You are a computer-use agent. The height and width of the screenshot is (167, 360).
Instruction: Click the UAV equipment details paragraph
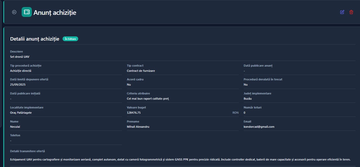click(180, 159)
